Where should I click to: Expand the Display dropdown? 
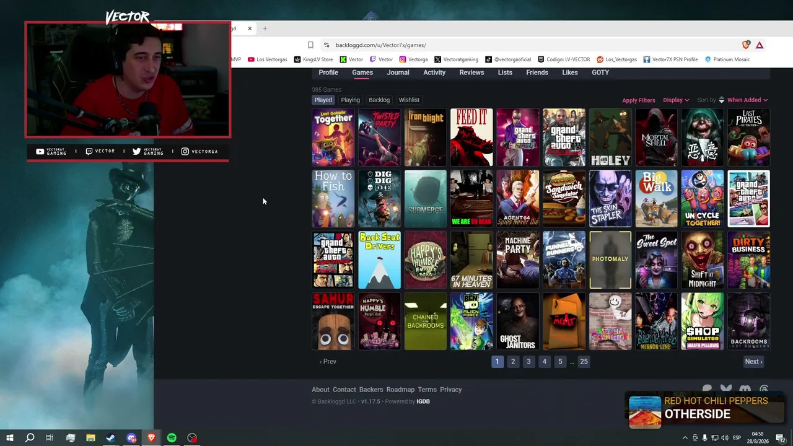tap(676, 100)
